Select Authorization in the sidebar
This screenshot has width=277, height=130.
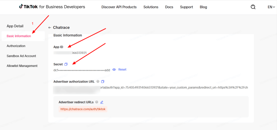16,46
